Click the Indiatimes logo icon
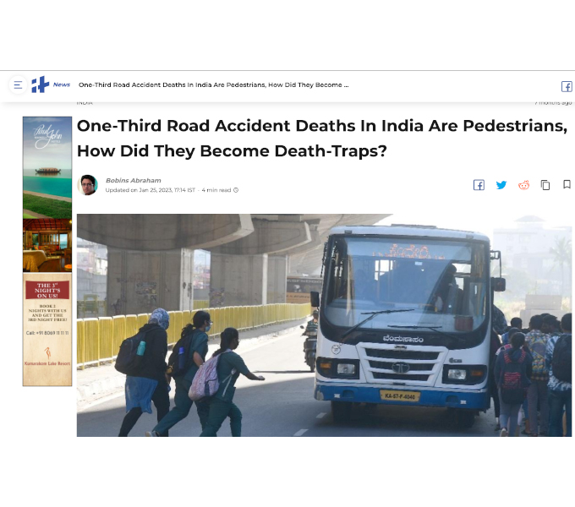This screenshot has height=507, width=575. tap(40, 84)
